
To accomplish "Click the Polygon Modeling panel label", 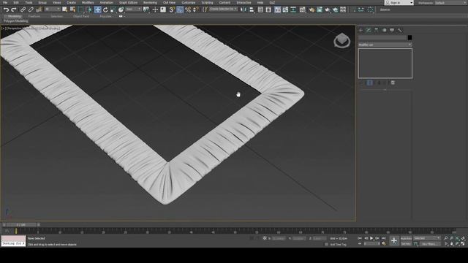I will coord(16,21).
